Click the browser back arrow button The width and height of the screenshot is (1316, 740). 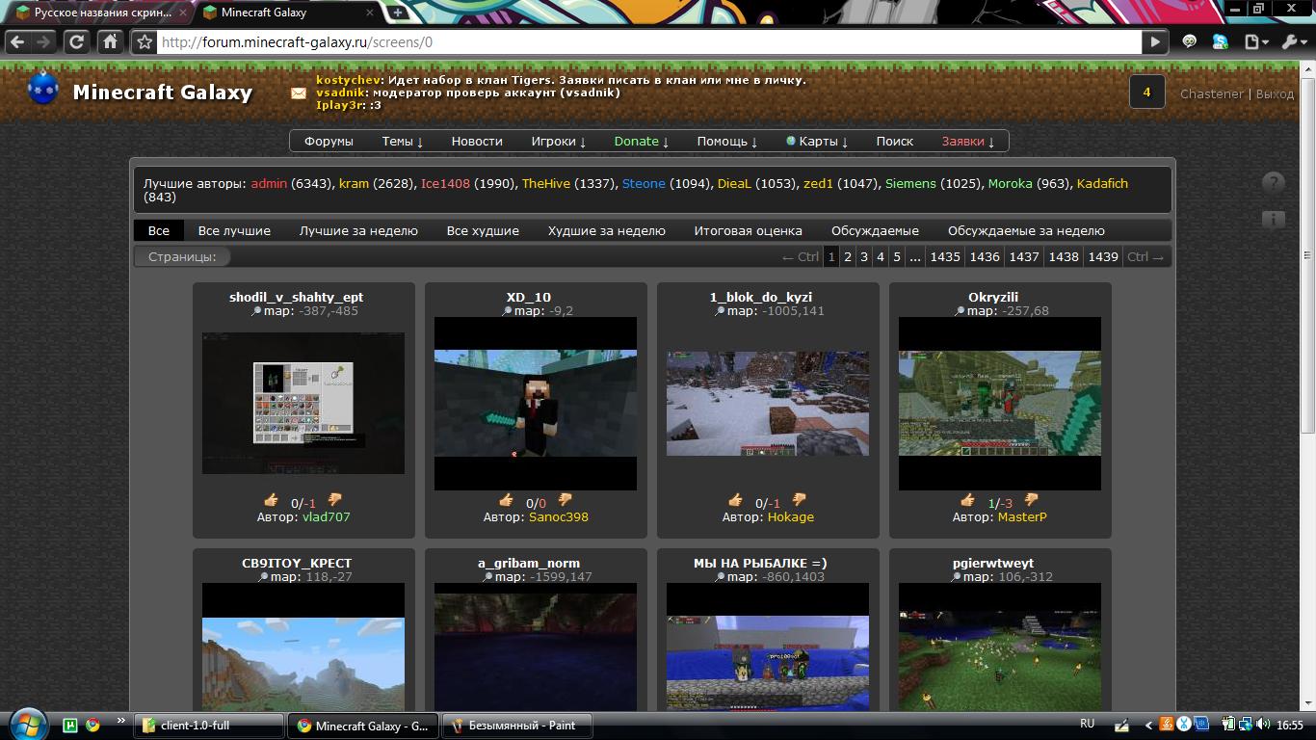pos(17,41)
